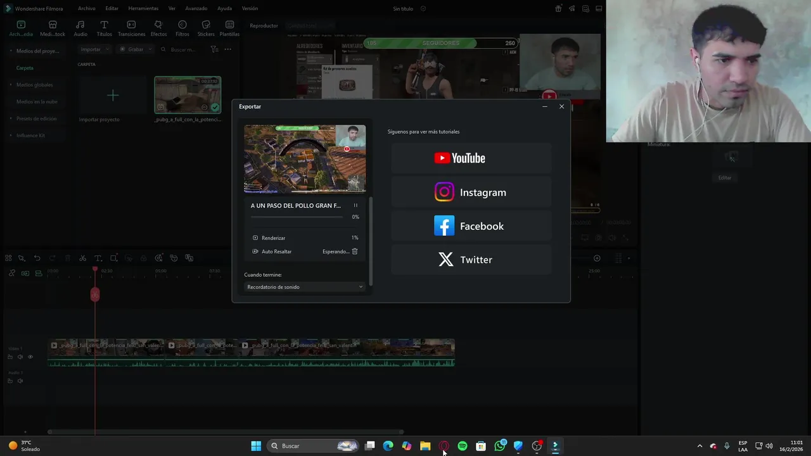The width and height of the screenshot is (811, 456).
Task: Show hidden system tray icons chevron
Action: point(699,446)
